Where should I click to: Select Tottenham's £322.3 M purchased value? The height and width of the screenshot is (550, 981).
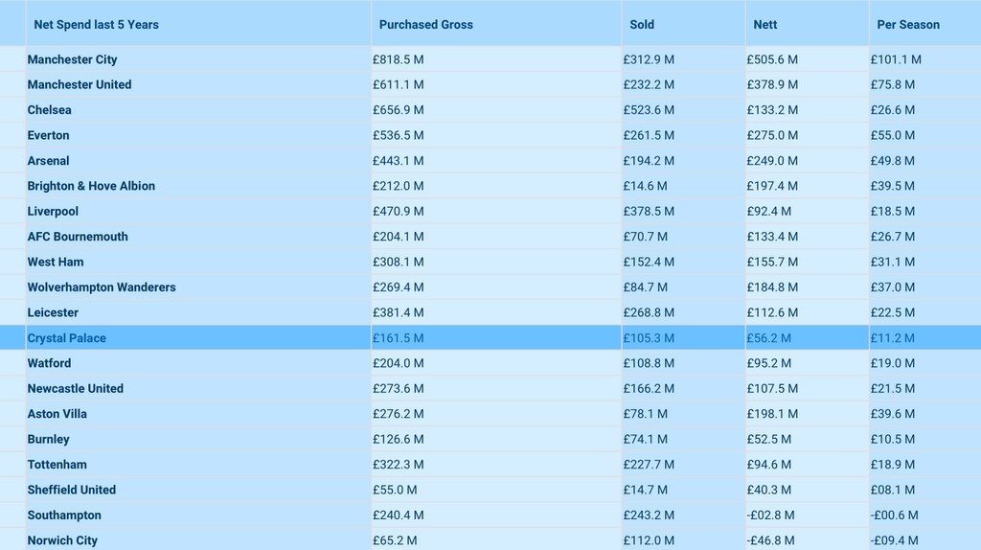(398, 465)
